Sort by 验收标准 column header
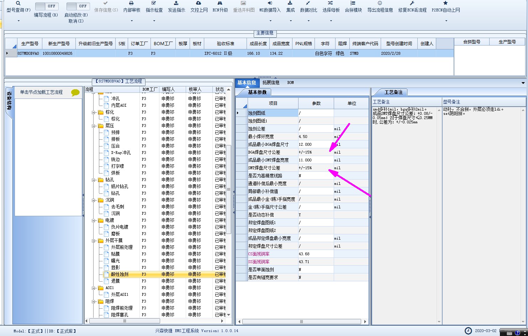 point(225,43)
